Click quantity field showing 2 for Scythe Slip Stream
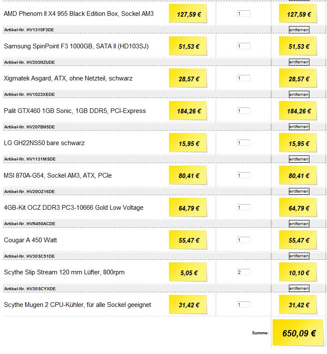327x354 pixels. 244,272
